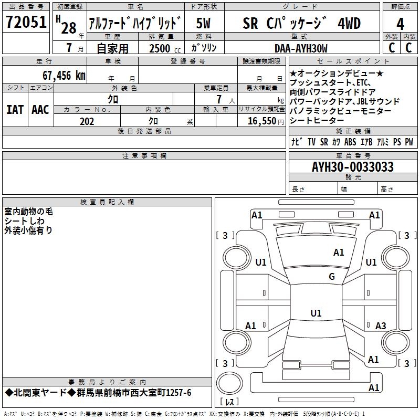Image resolution: width=420 pixels, height=420 pixels.
Task: Open the 北関東ヤード office address line
Action: point(98,393)
